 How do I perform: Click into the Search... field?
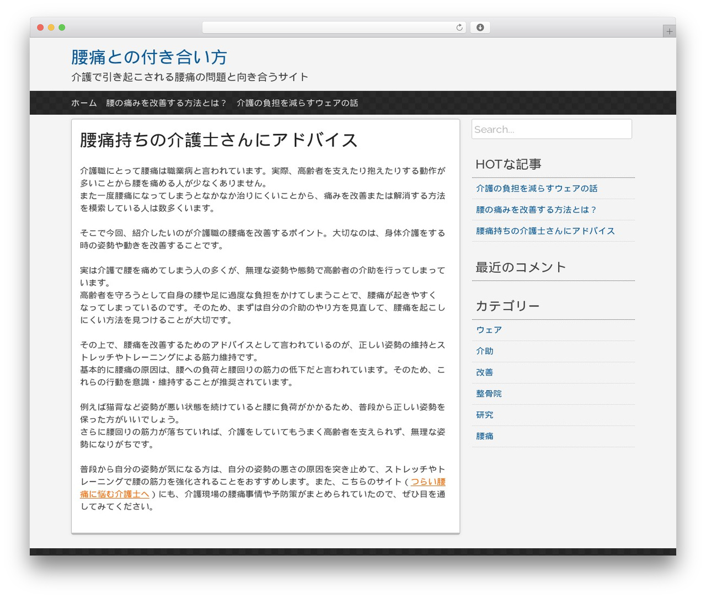pyautogui.click(x=552, y=129)
